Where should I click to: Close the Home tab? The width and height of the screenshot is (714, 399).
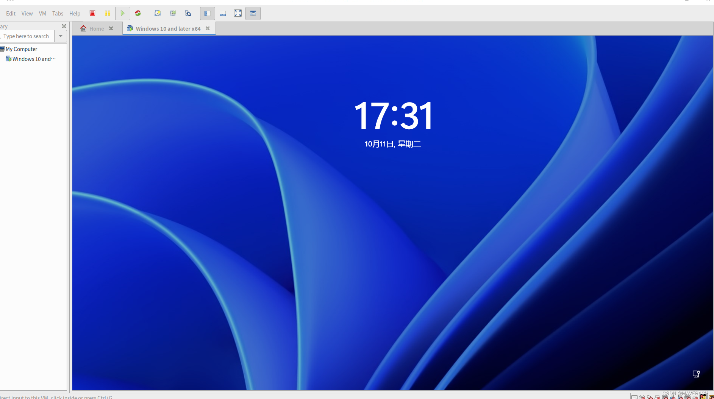[x=111, y=28]
